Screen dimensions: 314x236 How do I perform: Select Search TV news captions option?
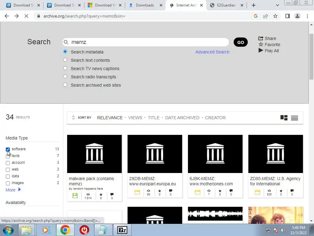pyautogui.click(x=65, y=68)
